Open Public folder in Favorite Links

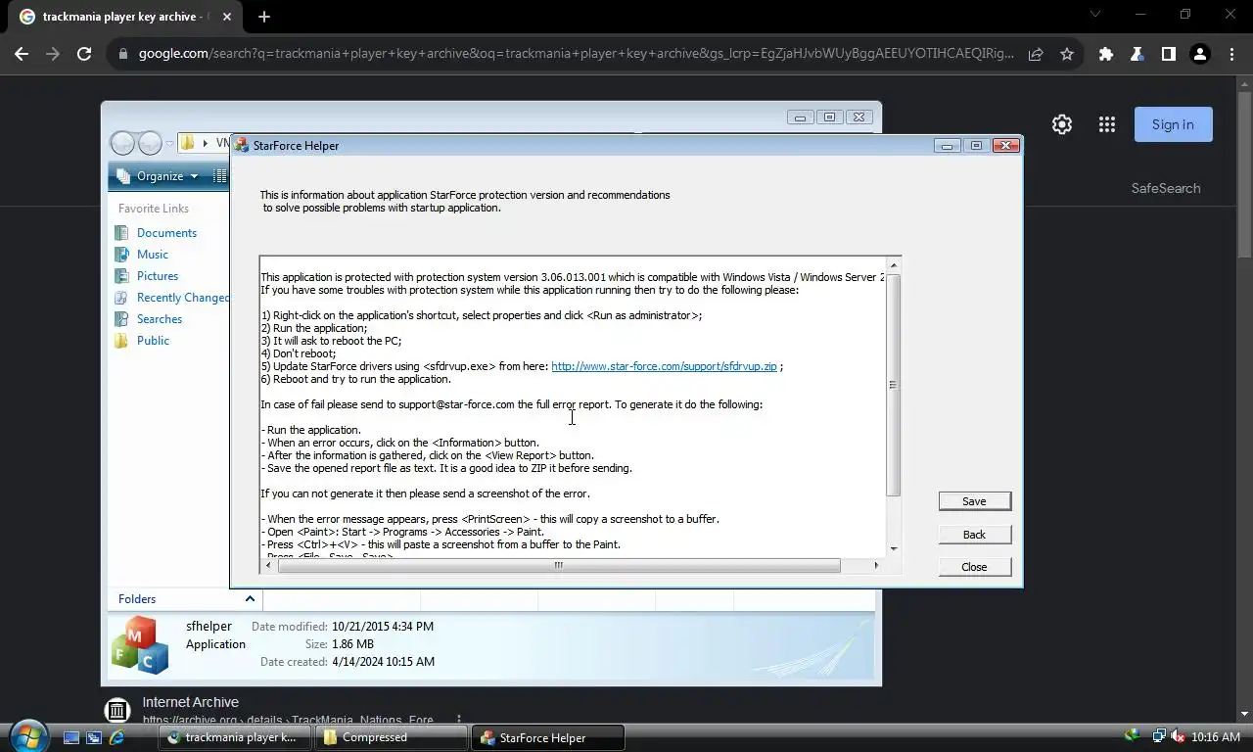[153, 341]
